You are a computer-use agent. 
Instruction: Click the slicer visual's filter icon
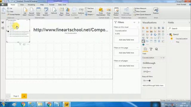(20, 44)
